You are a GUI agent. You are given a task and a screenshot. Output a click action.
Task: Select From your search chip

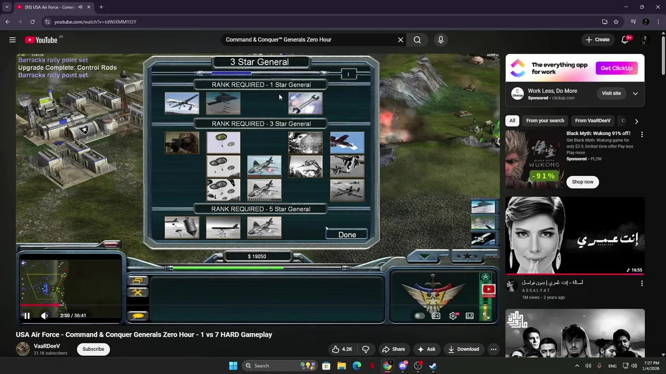point(545,121)
